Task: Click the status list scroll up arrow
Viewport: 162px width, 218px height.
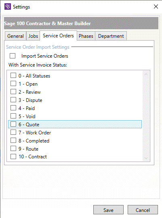Action: (146, 74)
